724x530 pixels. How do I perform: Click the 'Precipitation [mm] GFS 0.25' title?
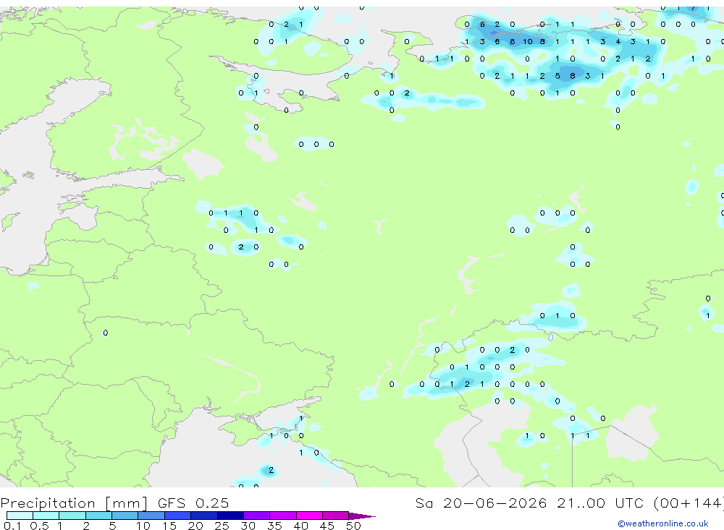coord(114,503)
